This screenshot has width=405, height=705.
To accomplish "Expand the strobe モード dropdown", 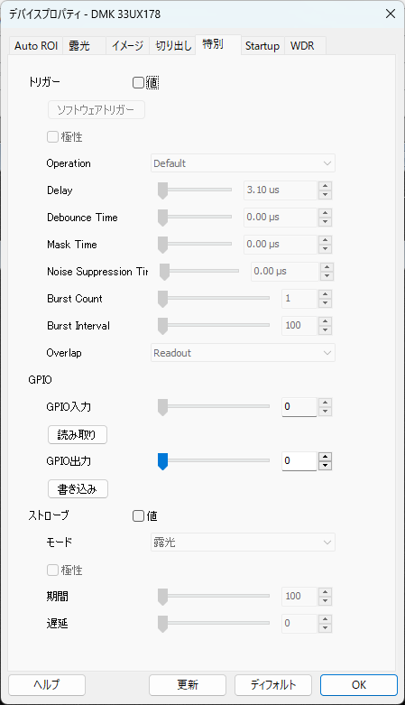I will pos(243,543).
